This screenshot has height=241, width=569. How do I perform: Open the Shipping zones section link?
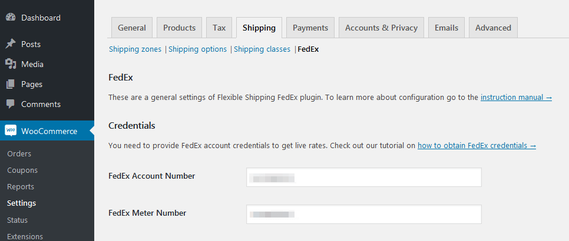pyautogui.click(x=135, y=49)
